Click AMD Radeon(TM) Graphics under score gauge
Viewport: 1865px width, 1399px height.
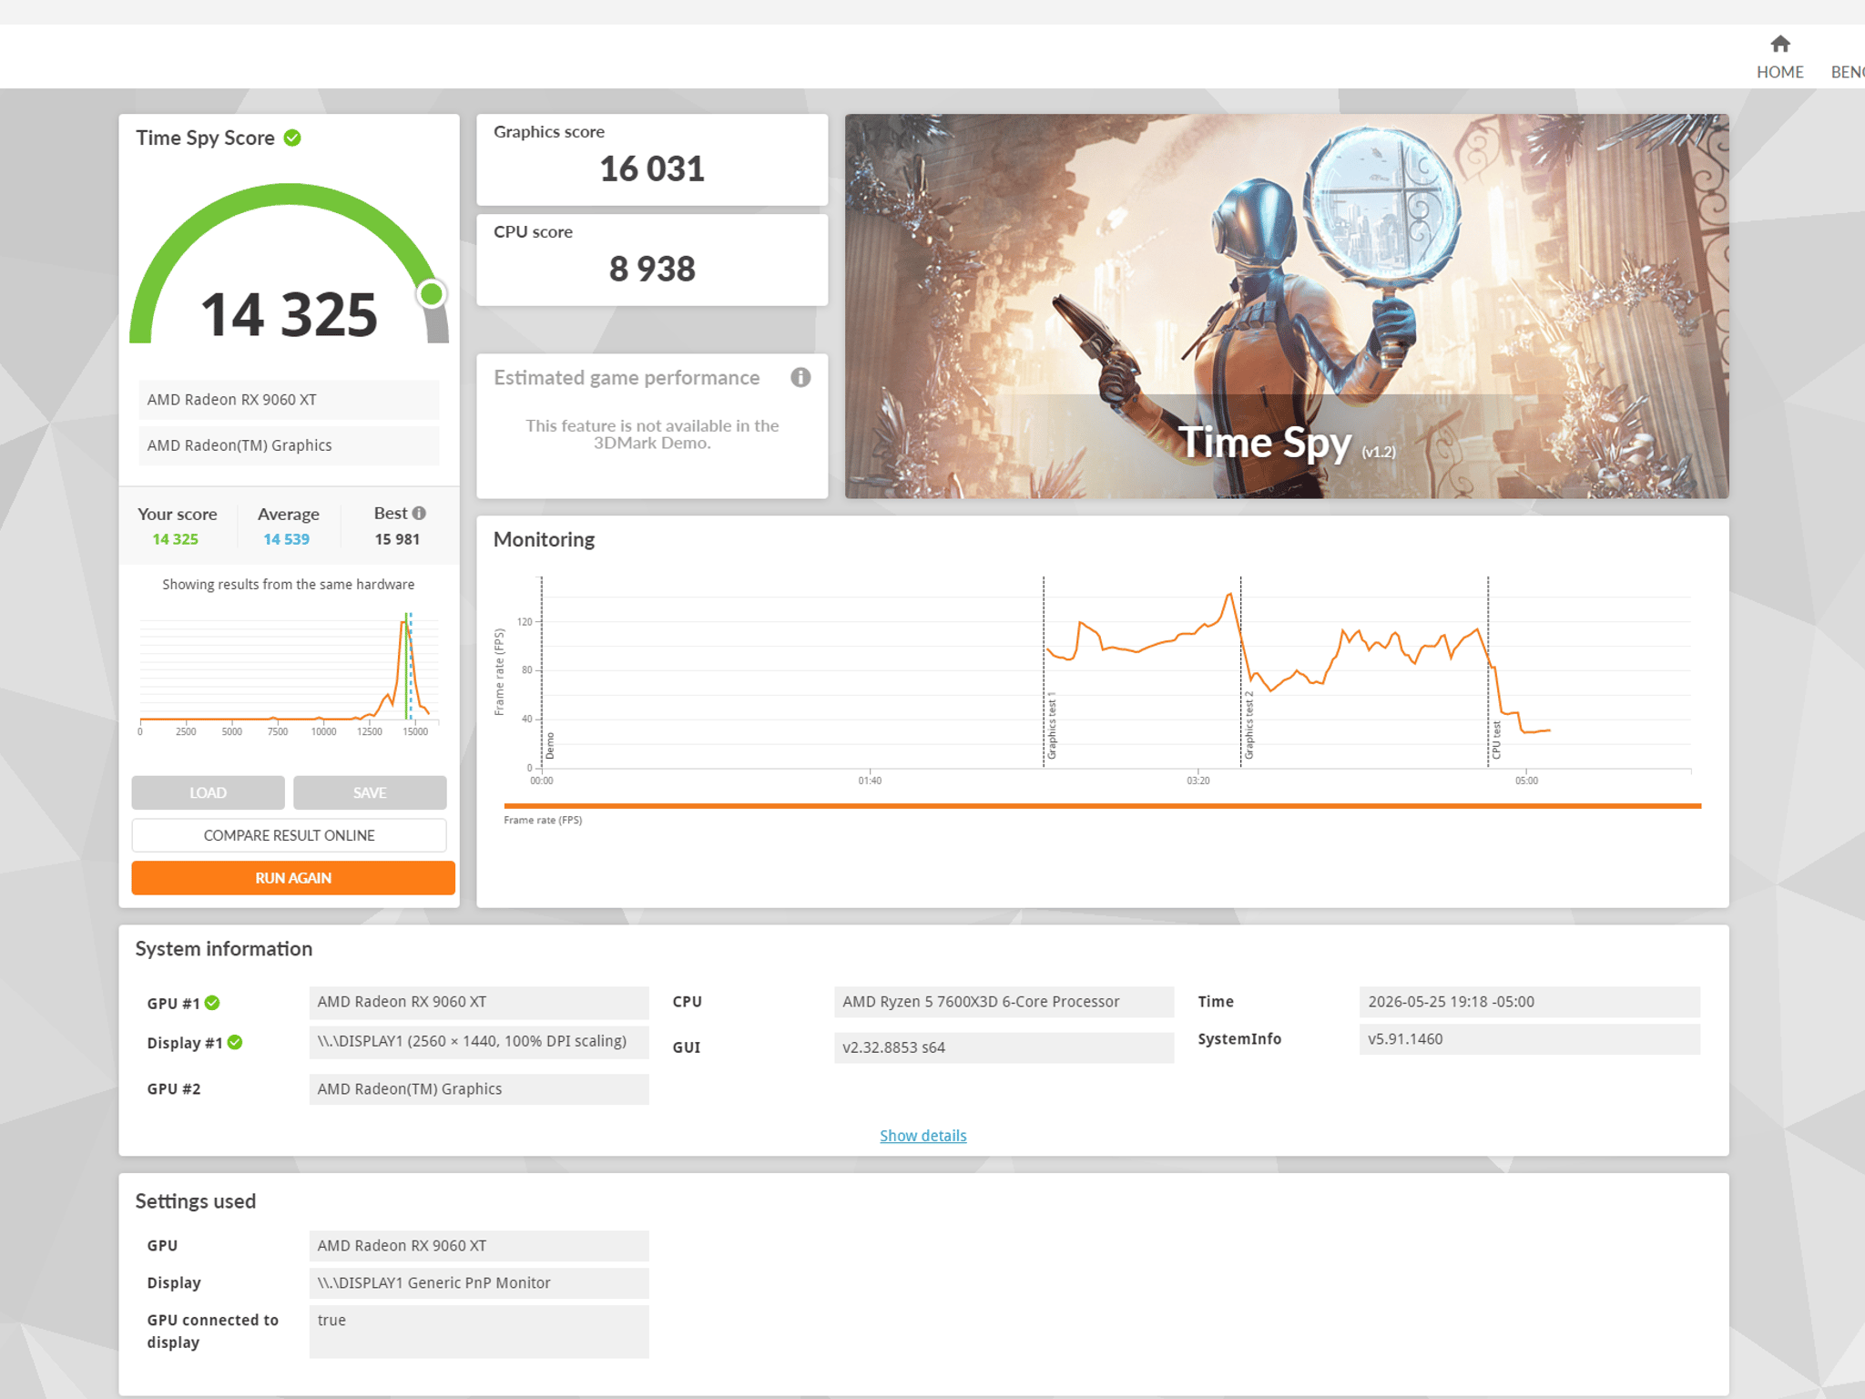point(289,445)
